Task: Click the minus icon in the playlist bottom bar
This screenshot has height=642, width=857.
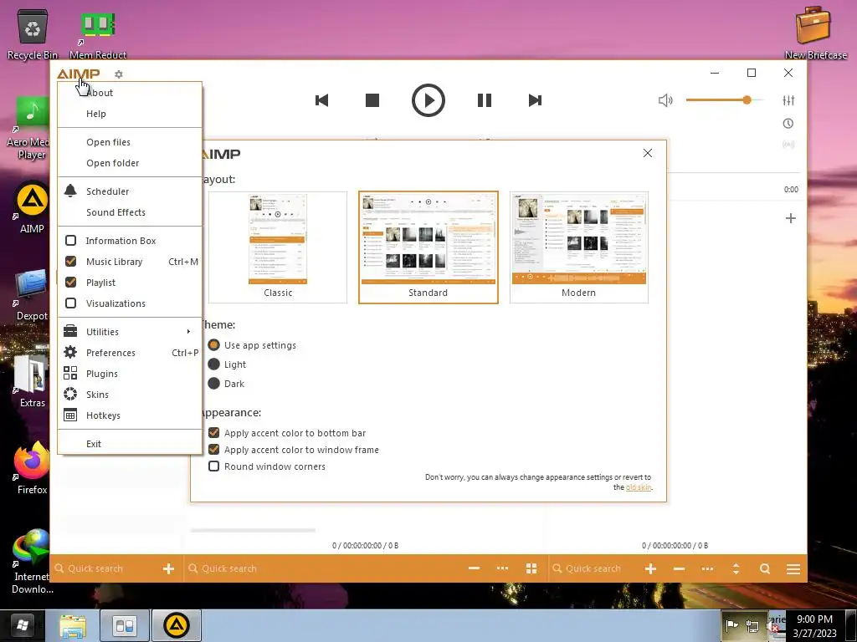Action: pyautogui.click(x=679, y=568)
